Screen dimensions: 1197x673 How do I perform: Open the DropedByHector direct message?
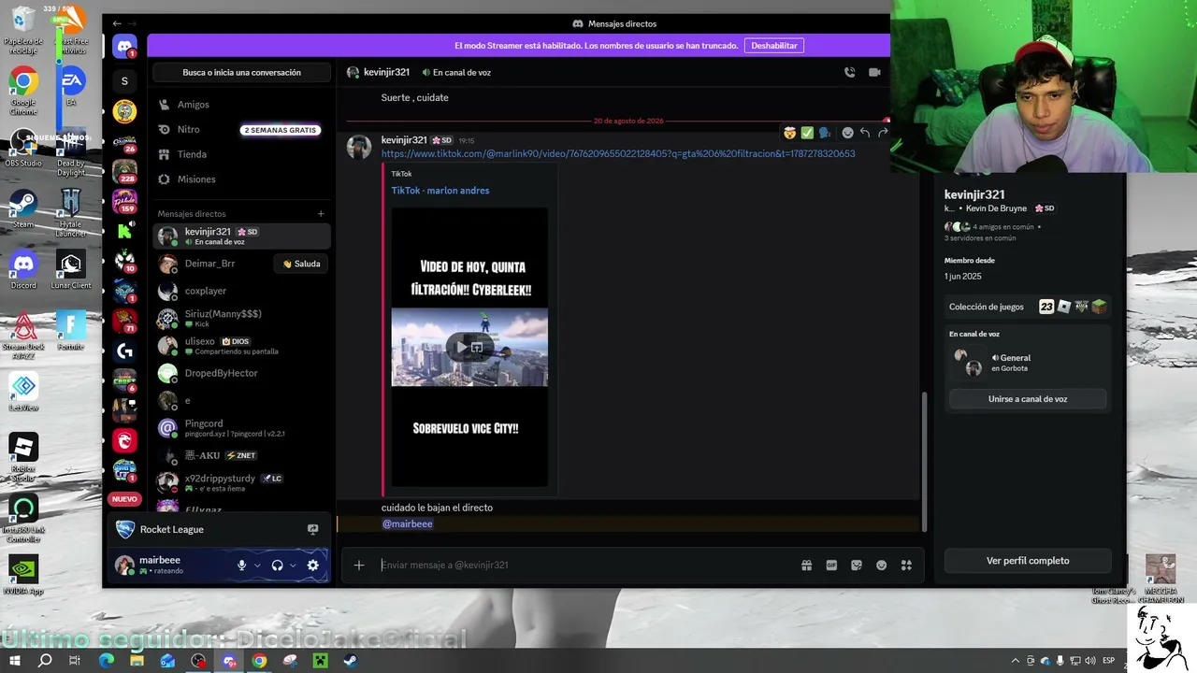[241, 373]
